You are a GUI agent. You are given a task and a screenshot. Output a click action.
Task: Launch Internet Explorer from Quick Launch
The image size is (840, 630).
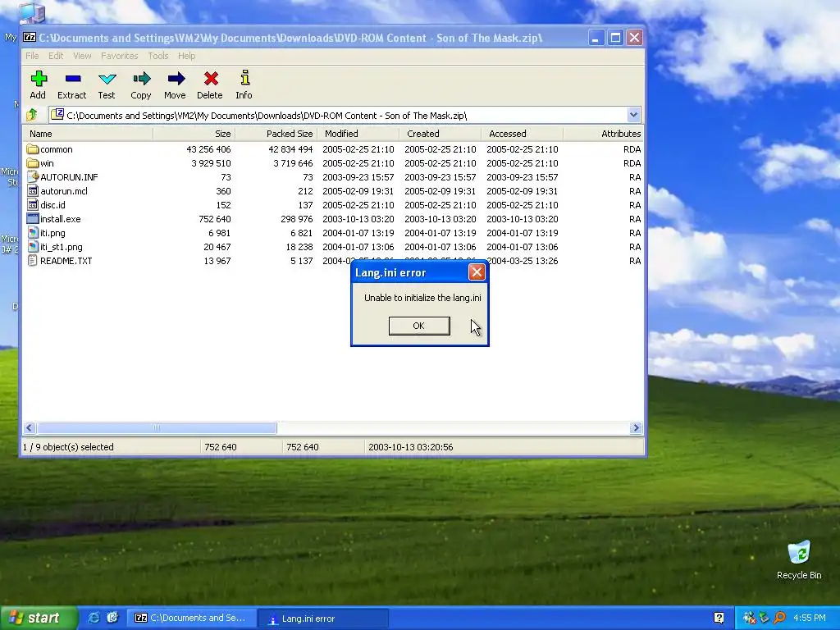click(94, 618)
